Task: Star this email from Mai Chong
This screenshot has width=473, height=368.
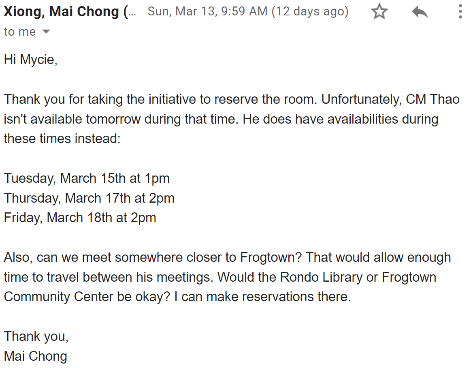Action: pos(379,12)
